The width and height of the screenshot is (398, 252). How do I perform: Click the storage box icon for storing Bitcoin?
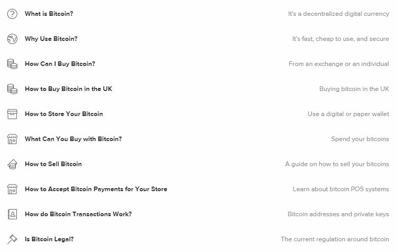[12, 114]
